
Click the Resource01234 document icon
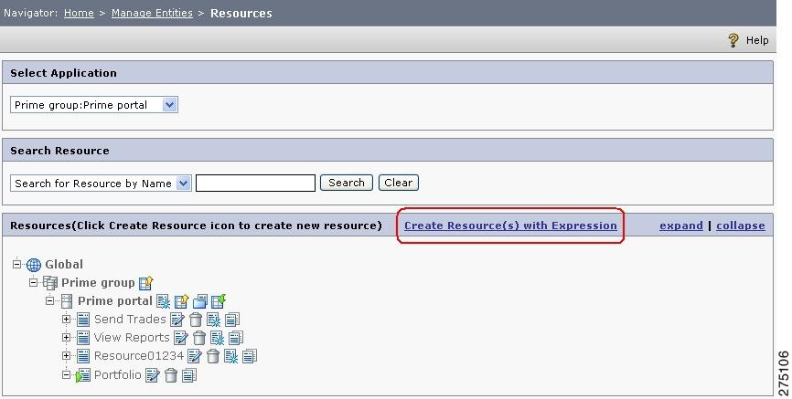point(83,357)
